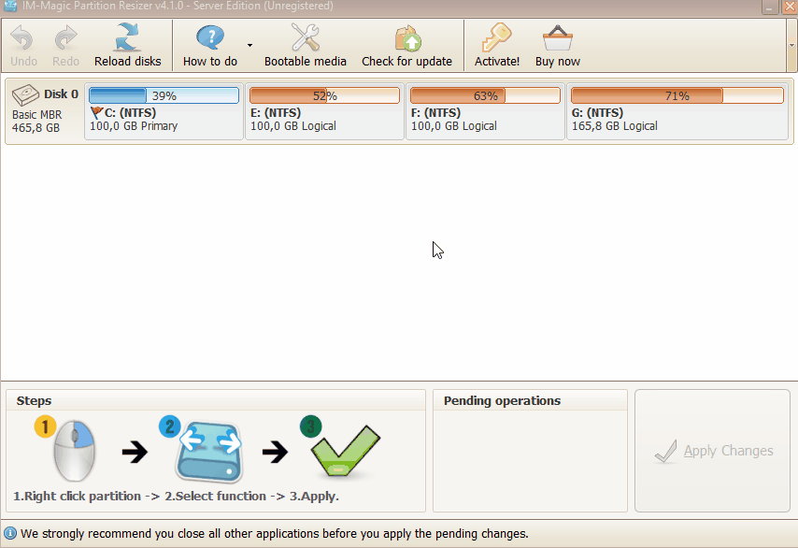Click the Reload disks icon
This screenshot has width=798, height=548.
tap(127, 37)
